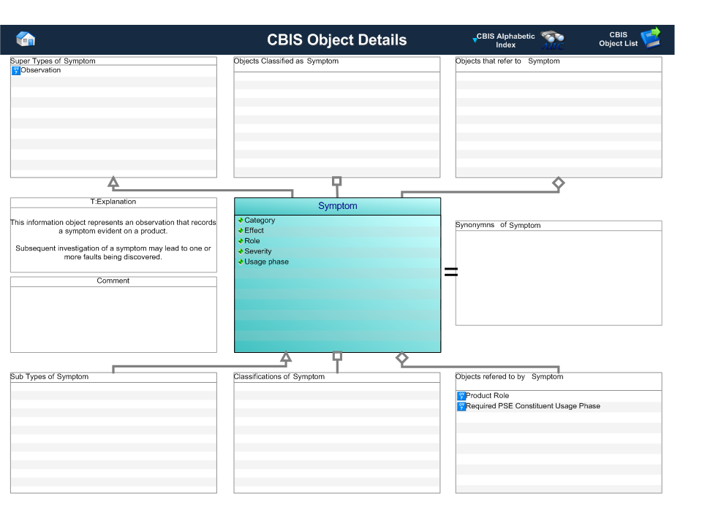Click the equals sign beside the Synonymns box
Screen dimensions: 702x526
tap(451, 271)
